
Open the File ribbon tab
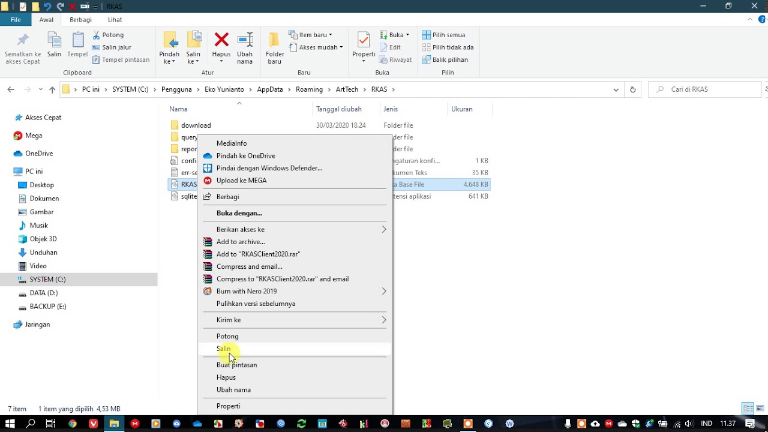(x=16, y=20)
